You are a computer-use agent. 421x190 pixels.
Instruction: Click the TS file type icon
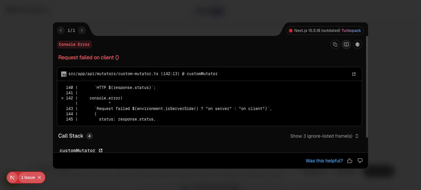point(64,74)
